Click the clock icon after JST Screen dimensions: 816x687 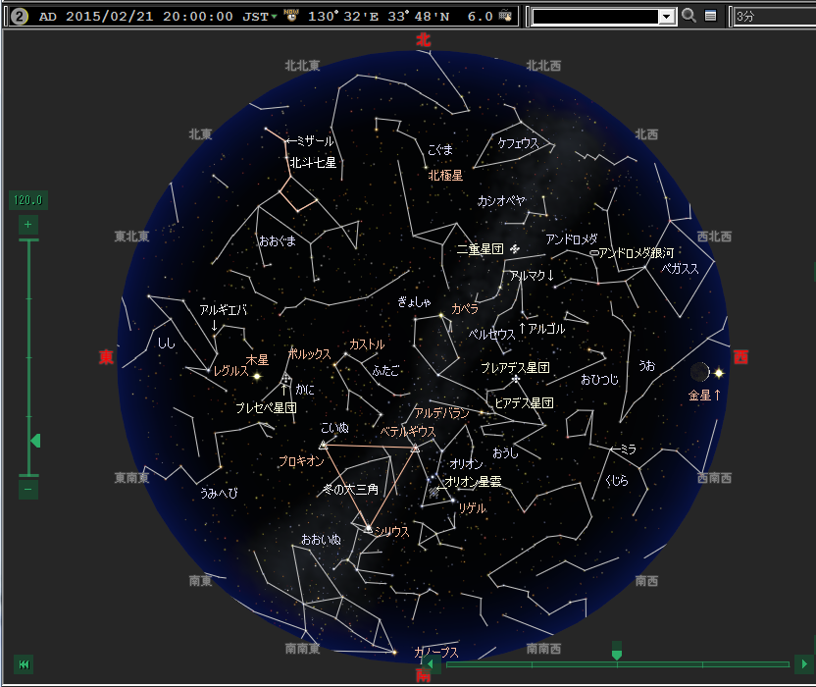(290, 16)
